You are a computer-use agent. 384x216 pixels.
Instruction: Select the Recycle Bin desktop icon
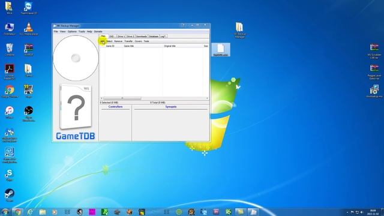point(10,50)
